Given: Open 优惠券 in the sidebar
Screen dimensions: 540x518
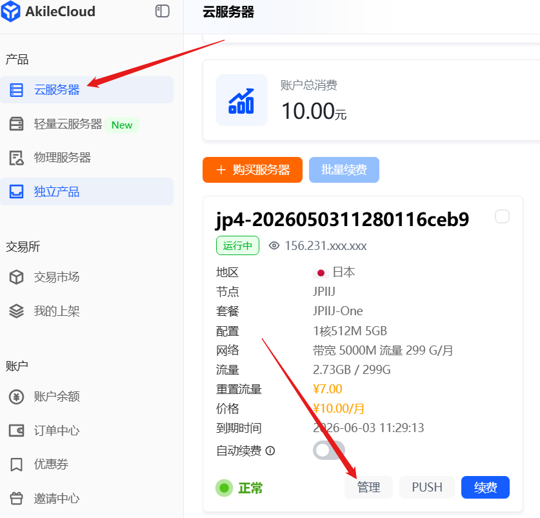Looking at the screenshot, I should click(x=86, y=464).
